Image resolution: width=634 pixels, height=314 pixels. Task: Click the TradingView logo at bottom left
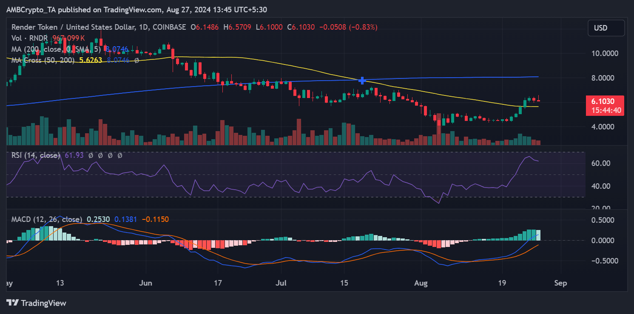click(37, 303)
